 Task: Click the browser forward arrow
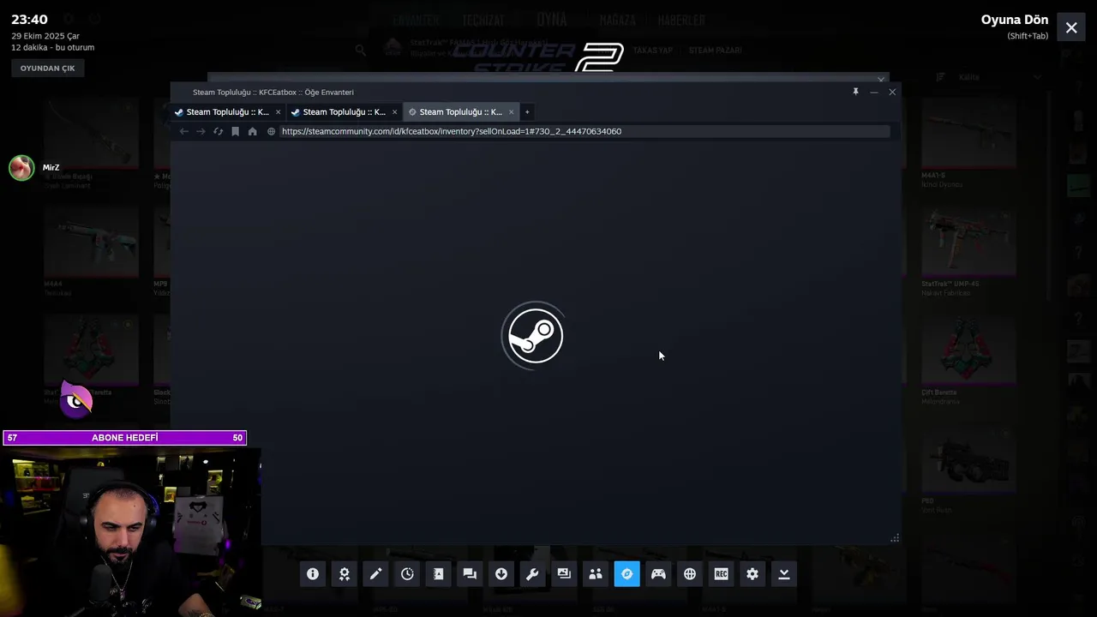201,131
